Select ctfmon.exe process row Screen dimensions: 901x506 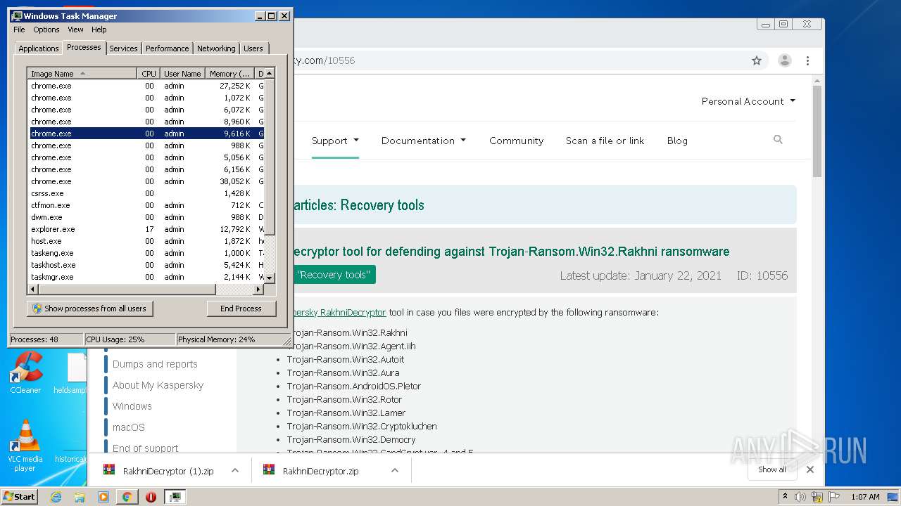(x=146, y=205)
